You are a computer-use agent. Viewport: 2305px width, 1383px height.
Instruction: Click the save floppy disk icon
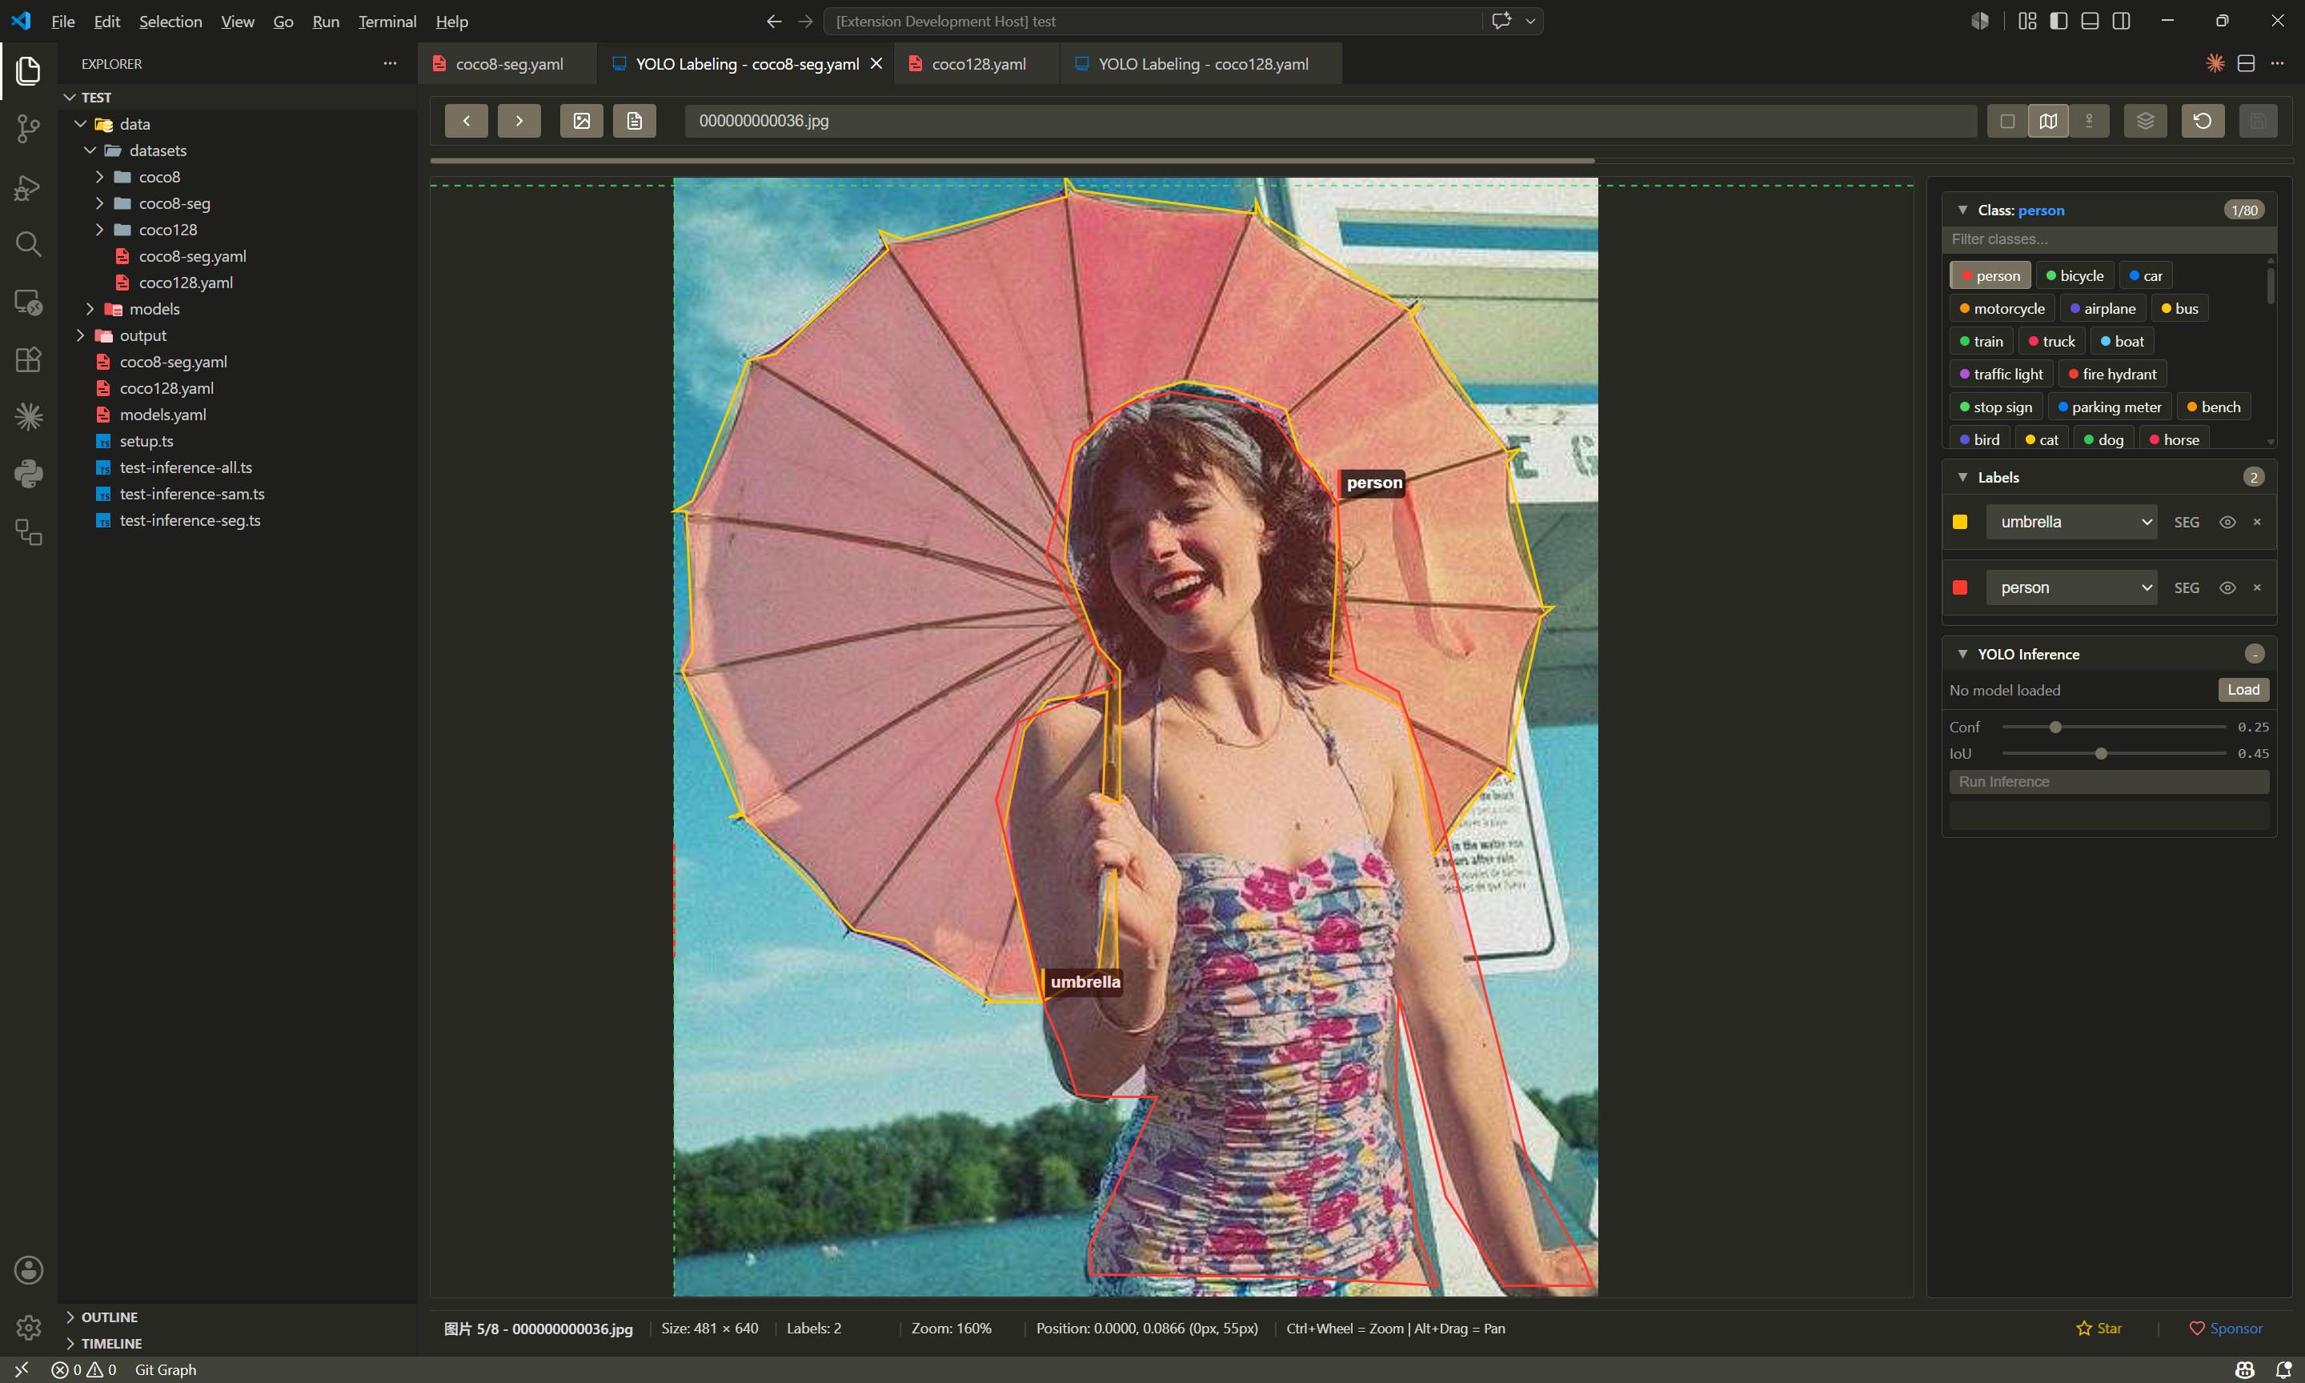point(2258,121)
